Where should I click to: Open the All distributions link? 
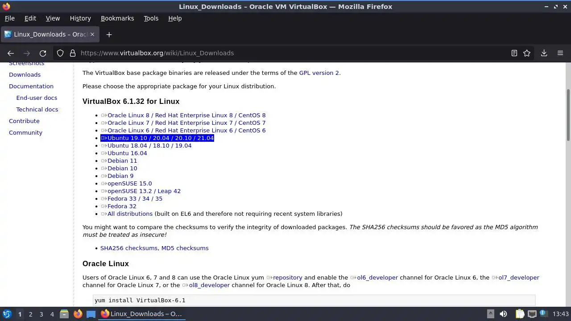[x=127, y=214]
